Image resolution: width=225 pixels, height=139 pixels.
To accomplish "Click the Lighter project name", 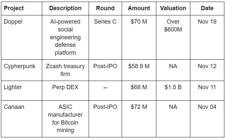I will pos(13,87).
